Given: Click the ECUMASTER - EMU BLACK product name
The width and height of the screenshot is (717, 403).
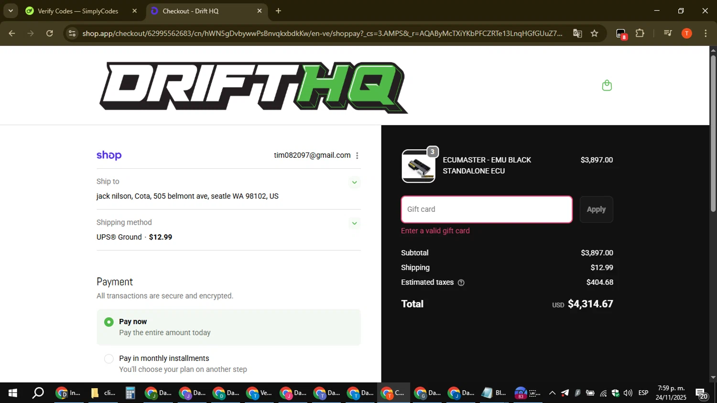Looking at the screenshot, I should [x=487, y=165].
